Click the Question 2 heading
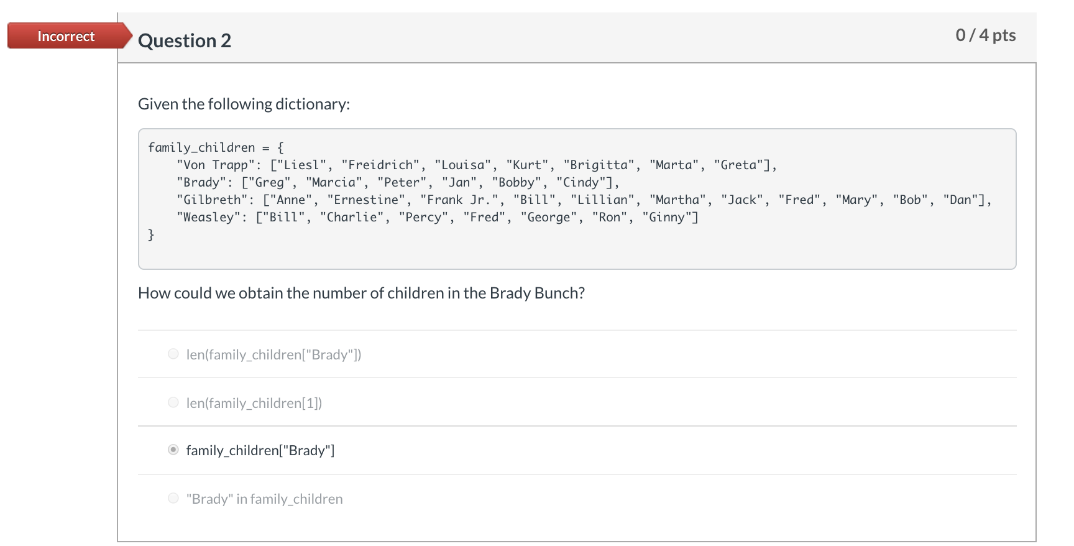Screen dimensions: 1074x546 [x=185, y=40]
